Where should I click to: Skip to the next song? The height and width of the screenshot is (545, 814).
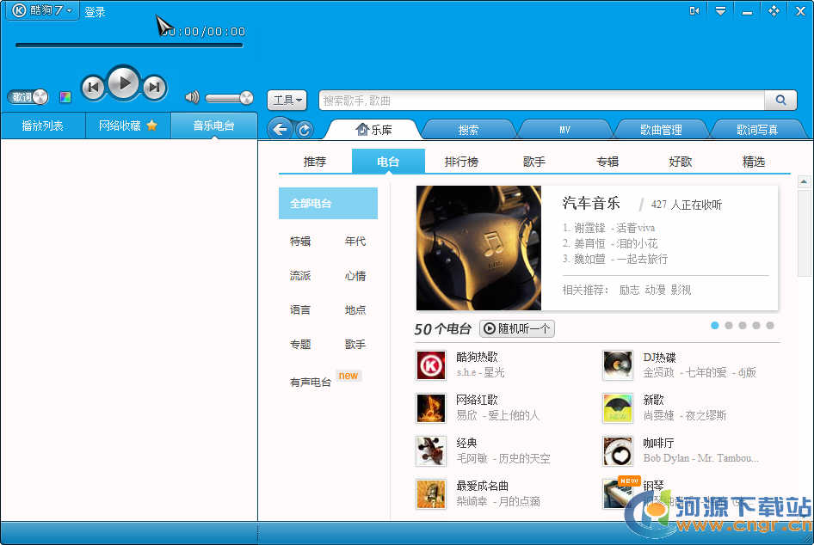[154, 87]
